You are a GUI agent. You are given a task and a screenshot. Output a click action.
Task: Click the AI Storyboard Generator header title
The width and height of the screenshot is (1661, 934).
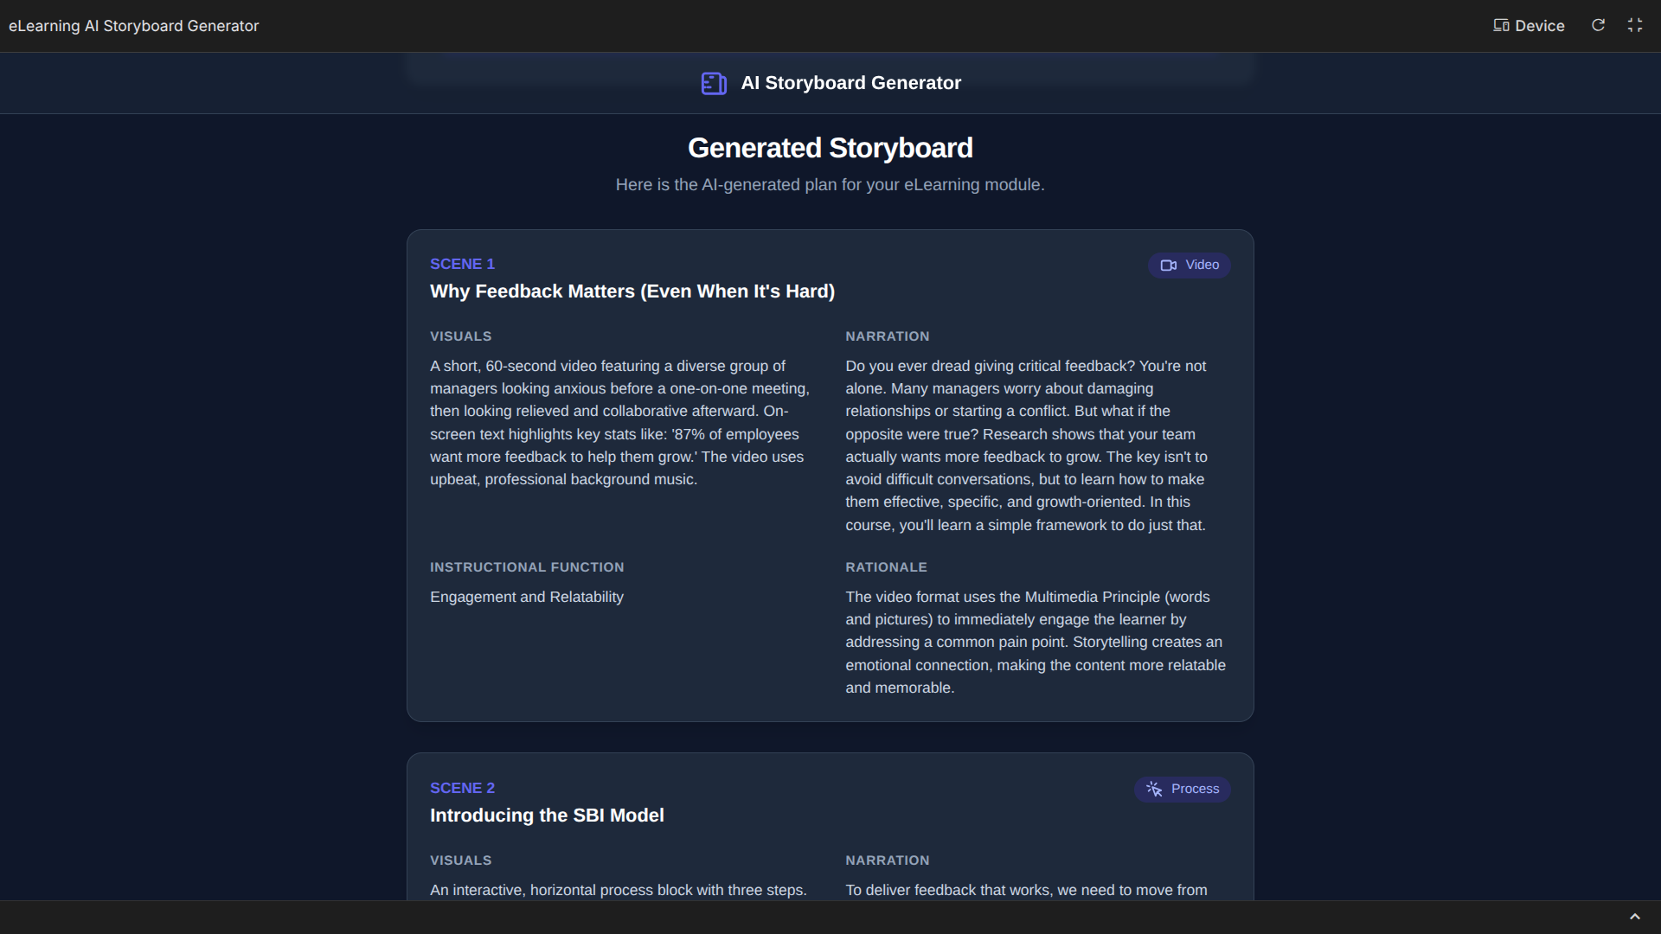850,83
